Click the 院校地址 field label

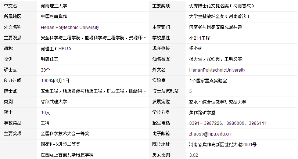point(161,144)
